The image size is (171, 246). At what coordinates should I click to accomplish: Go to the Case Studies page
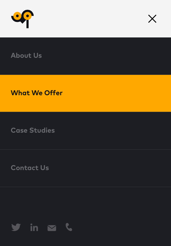33,130
